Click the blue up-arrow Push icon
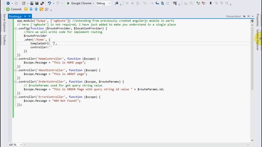This screenshot has width=262, height=147. point(36,9)
